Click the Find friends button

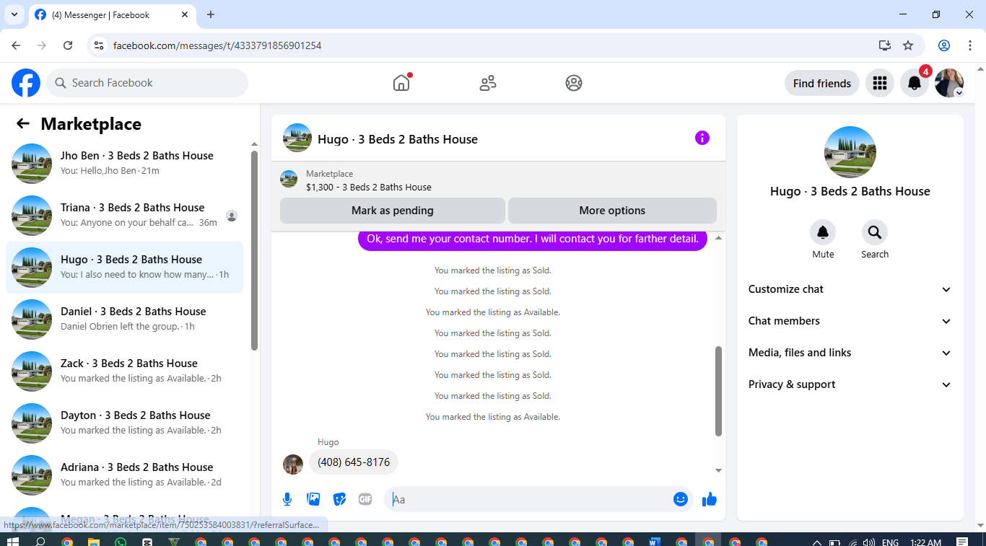coord(822,83)
